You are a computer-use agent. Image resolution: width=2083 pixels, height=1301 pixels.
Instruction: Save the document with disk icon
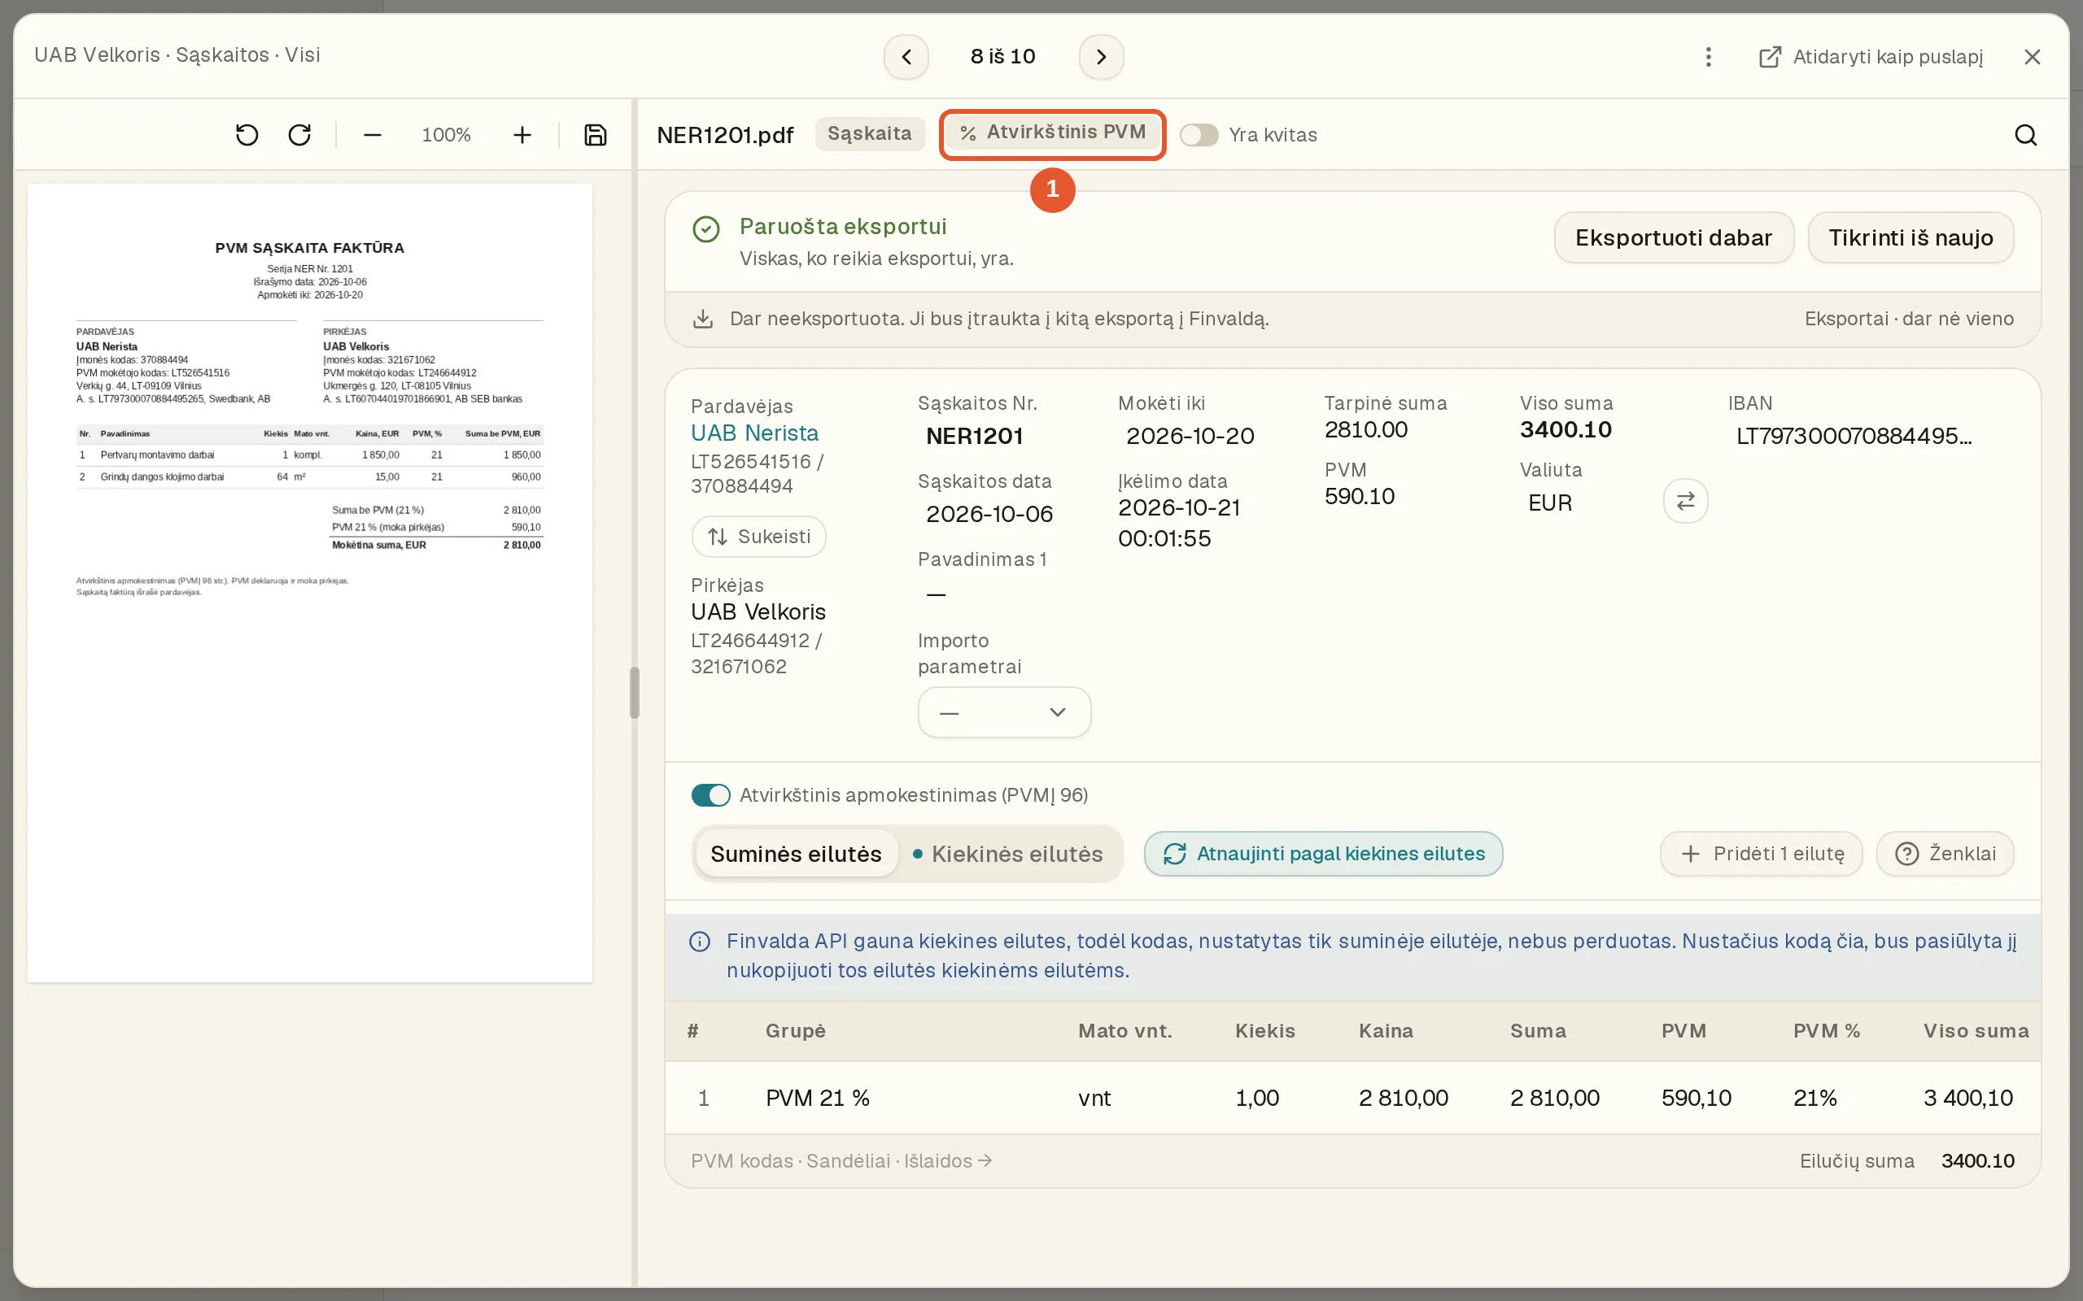click(595, 135)
